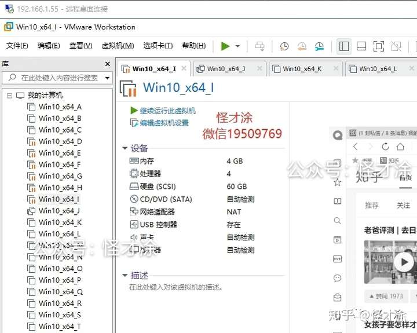
Task: Close the Win10_x64_K tab
Action: pyautogui.click(x=336, y=68)
